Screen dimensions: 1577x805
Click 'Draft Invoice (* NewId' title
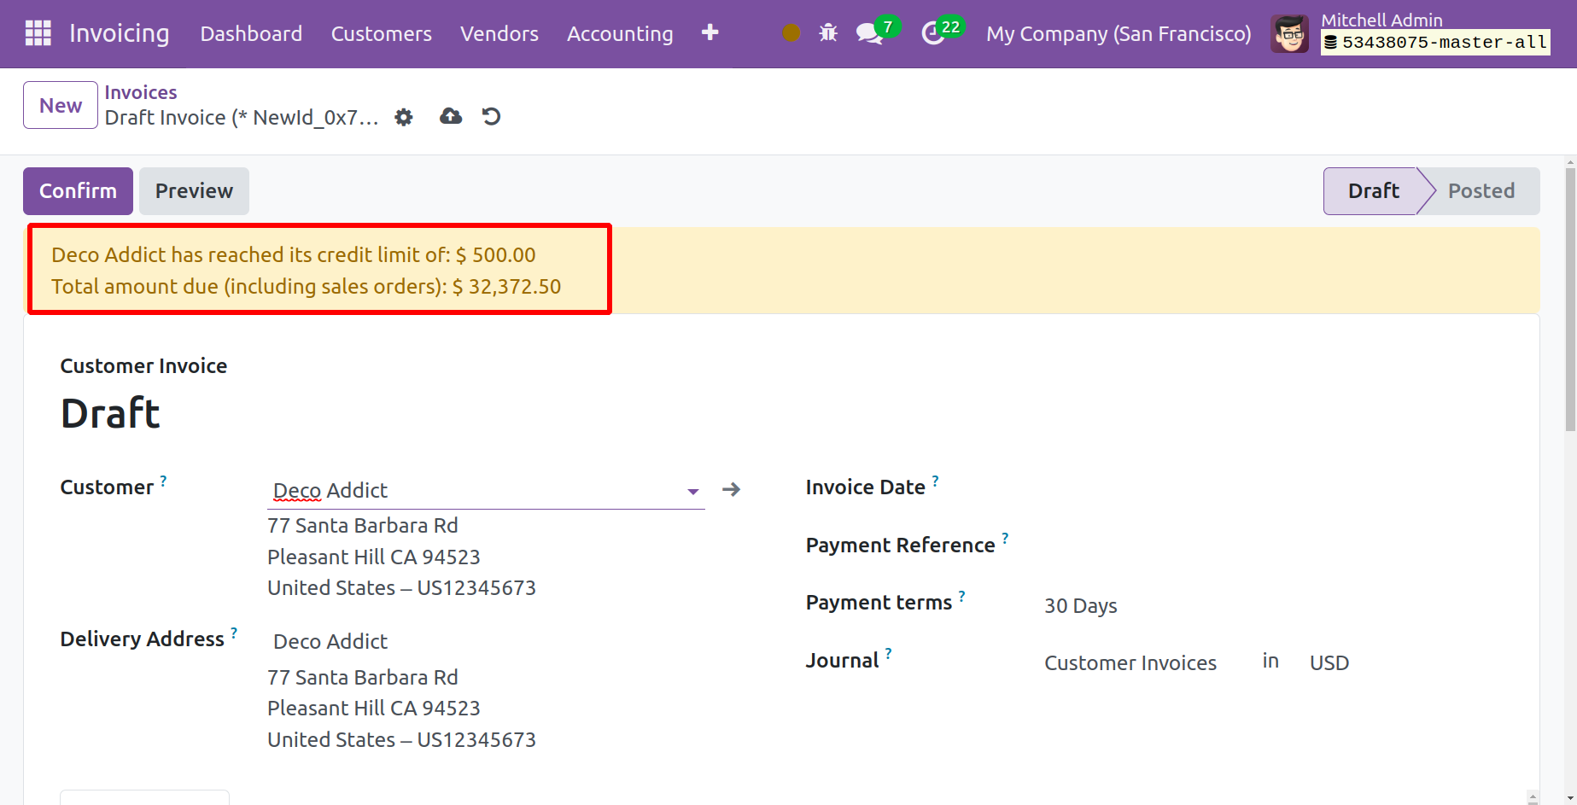click(242, 117)
